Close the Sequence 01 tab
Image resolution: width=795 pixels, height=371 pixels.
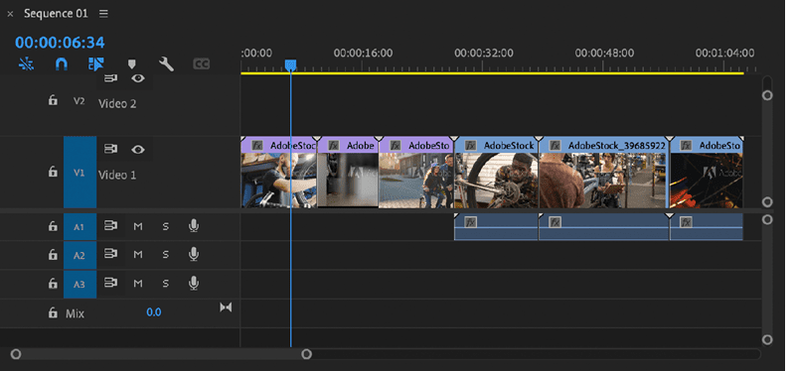click(x=10, y=15)
